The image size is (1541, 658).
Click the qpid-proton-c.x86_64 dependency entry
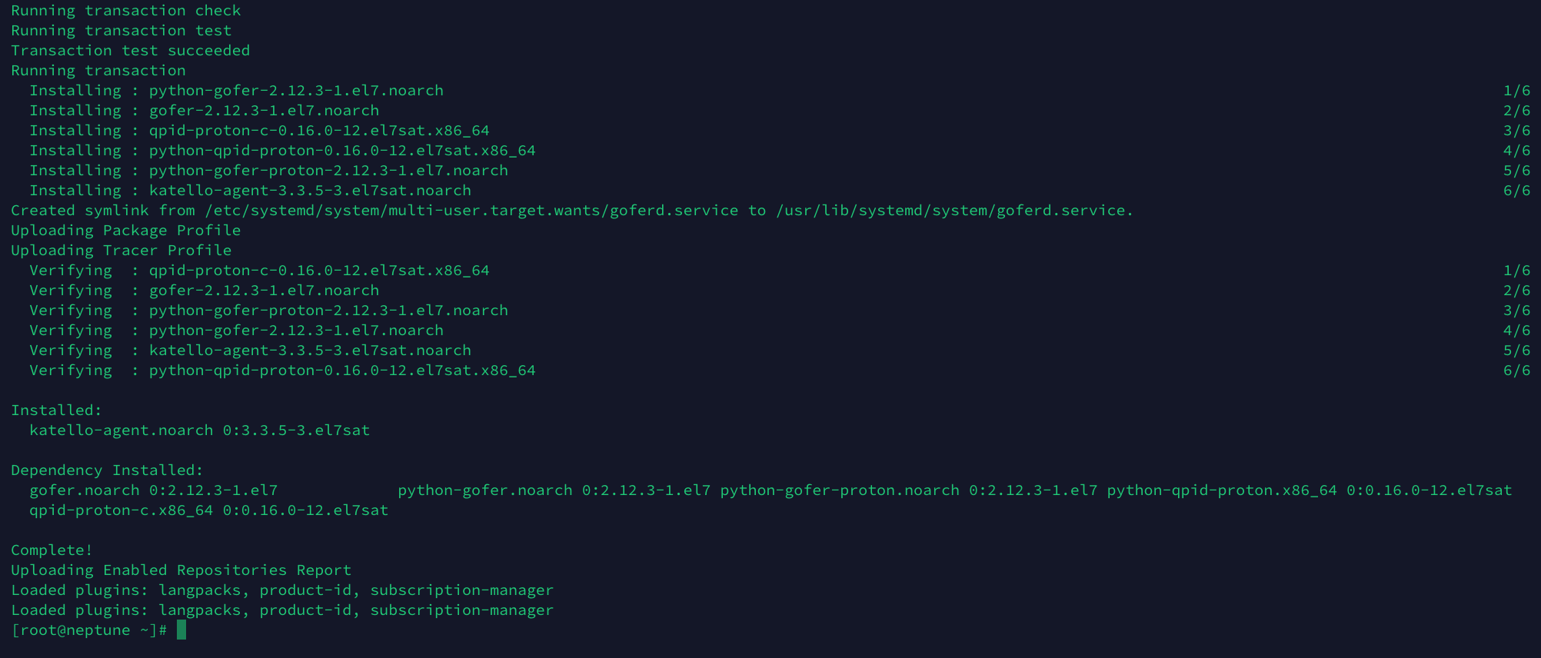click(x=209, y=510)
